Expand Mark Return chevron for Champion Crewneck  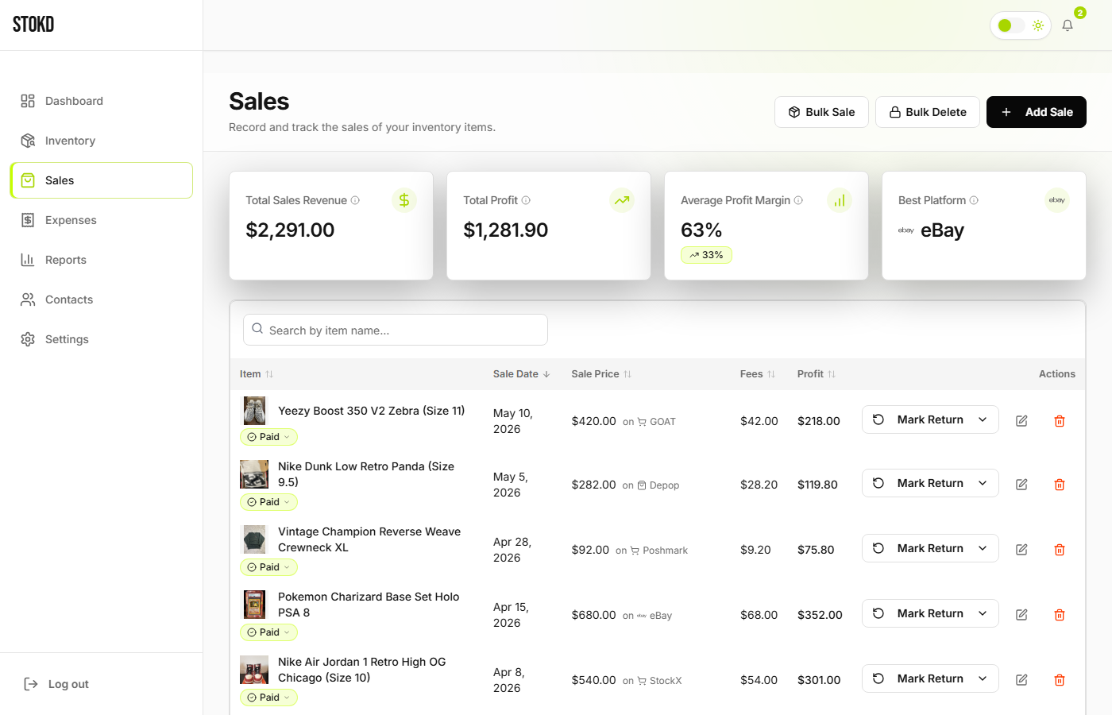[983, 548]
